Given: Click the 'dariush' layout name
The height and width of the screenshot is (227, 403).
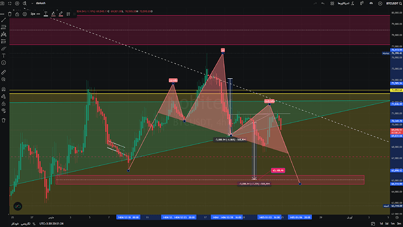Looking at the screenshot, I should (41, 4).
